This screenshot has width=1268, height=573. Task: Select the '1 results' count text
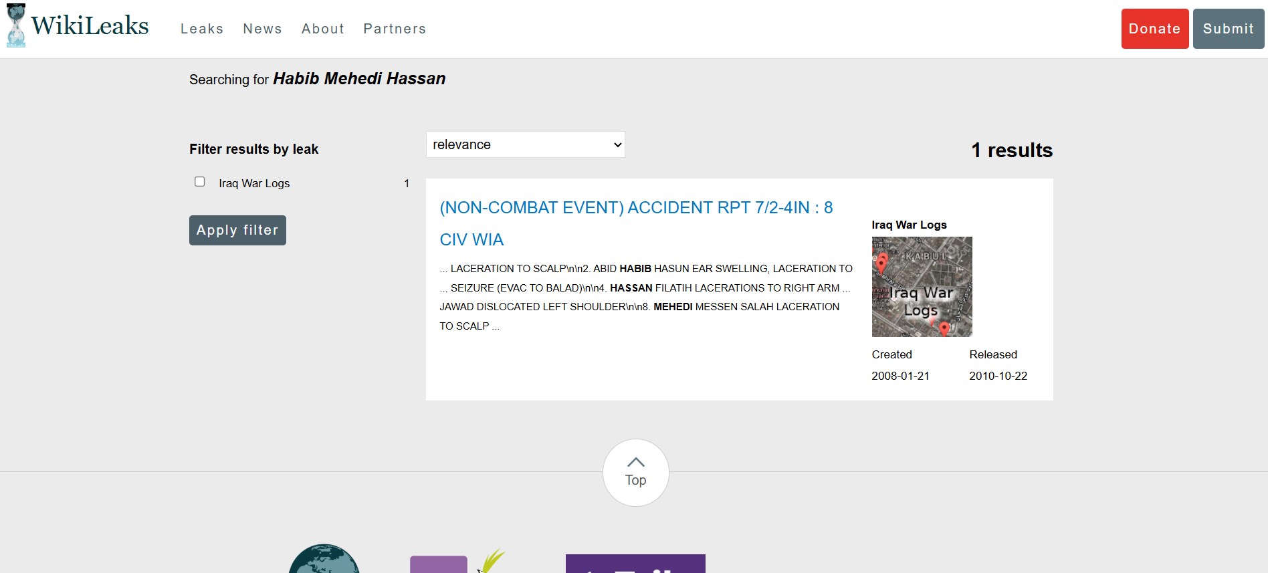(x=1012, y=150)
